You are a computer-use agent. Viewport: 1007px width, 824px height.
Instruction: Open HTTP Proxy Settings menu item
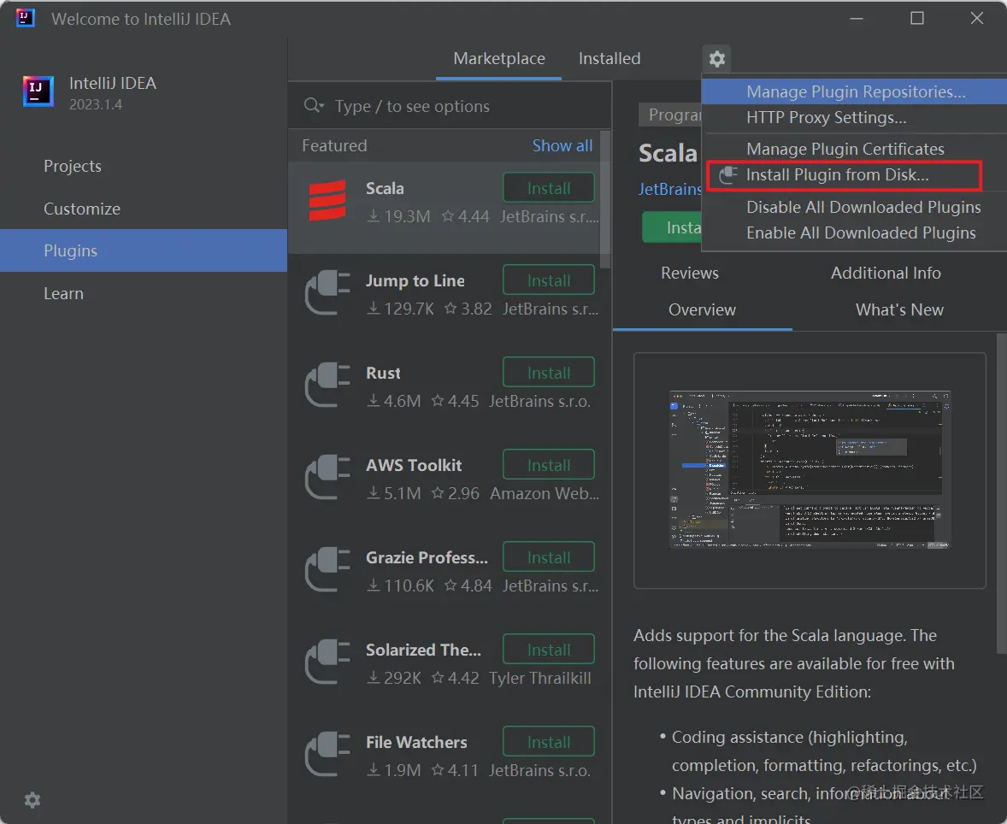[x=854, y=117]
